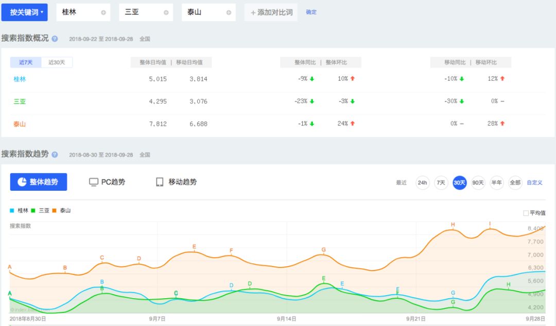556x326 pixels.
Task: Click the 移动同比 column header
Action: pyautogui.click(x=455, y=62)
